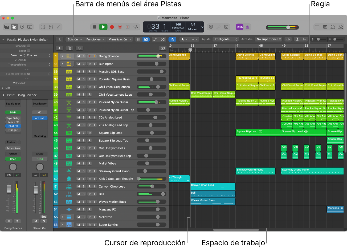Expand the Burlington track stack
This screenshot has width=347, height=248.
[62, 64]
